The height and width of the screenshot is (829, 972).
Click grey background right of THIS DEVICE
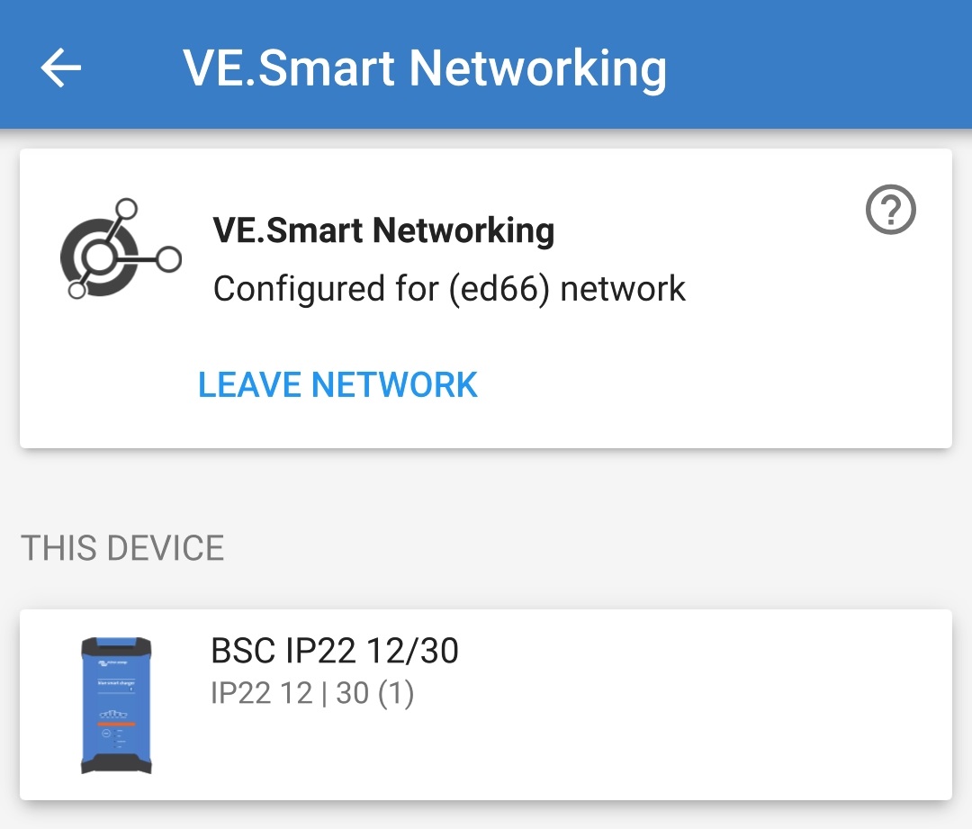585,548
